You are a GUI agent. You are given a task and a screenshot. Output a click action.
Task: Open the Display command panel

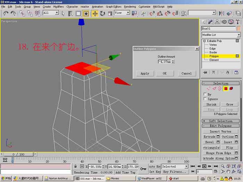(231, 22)
